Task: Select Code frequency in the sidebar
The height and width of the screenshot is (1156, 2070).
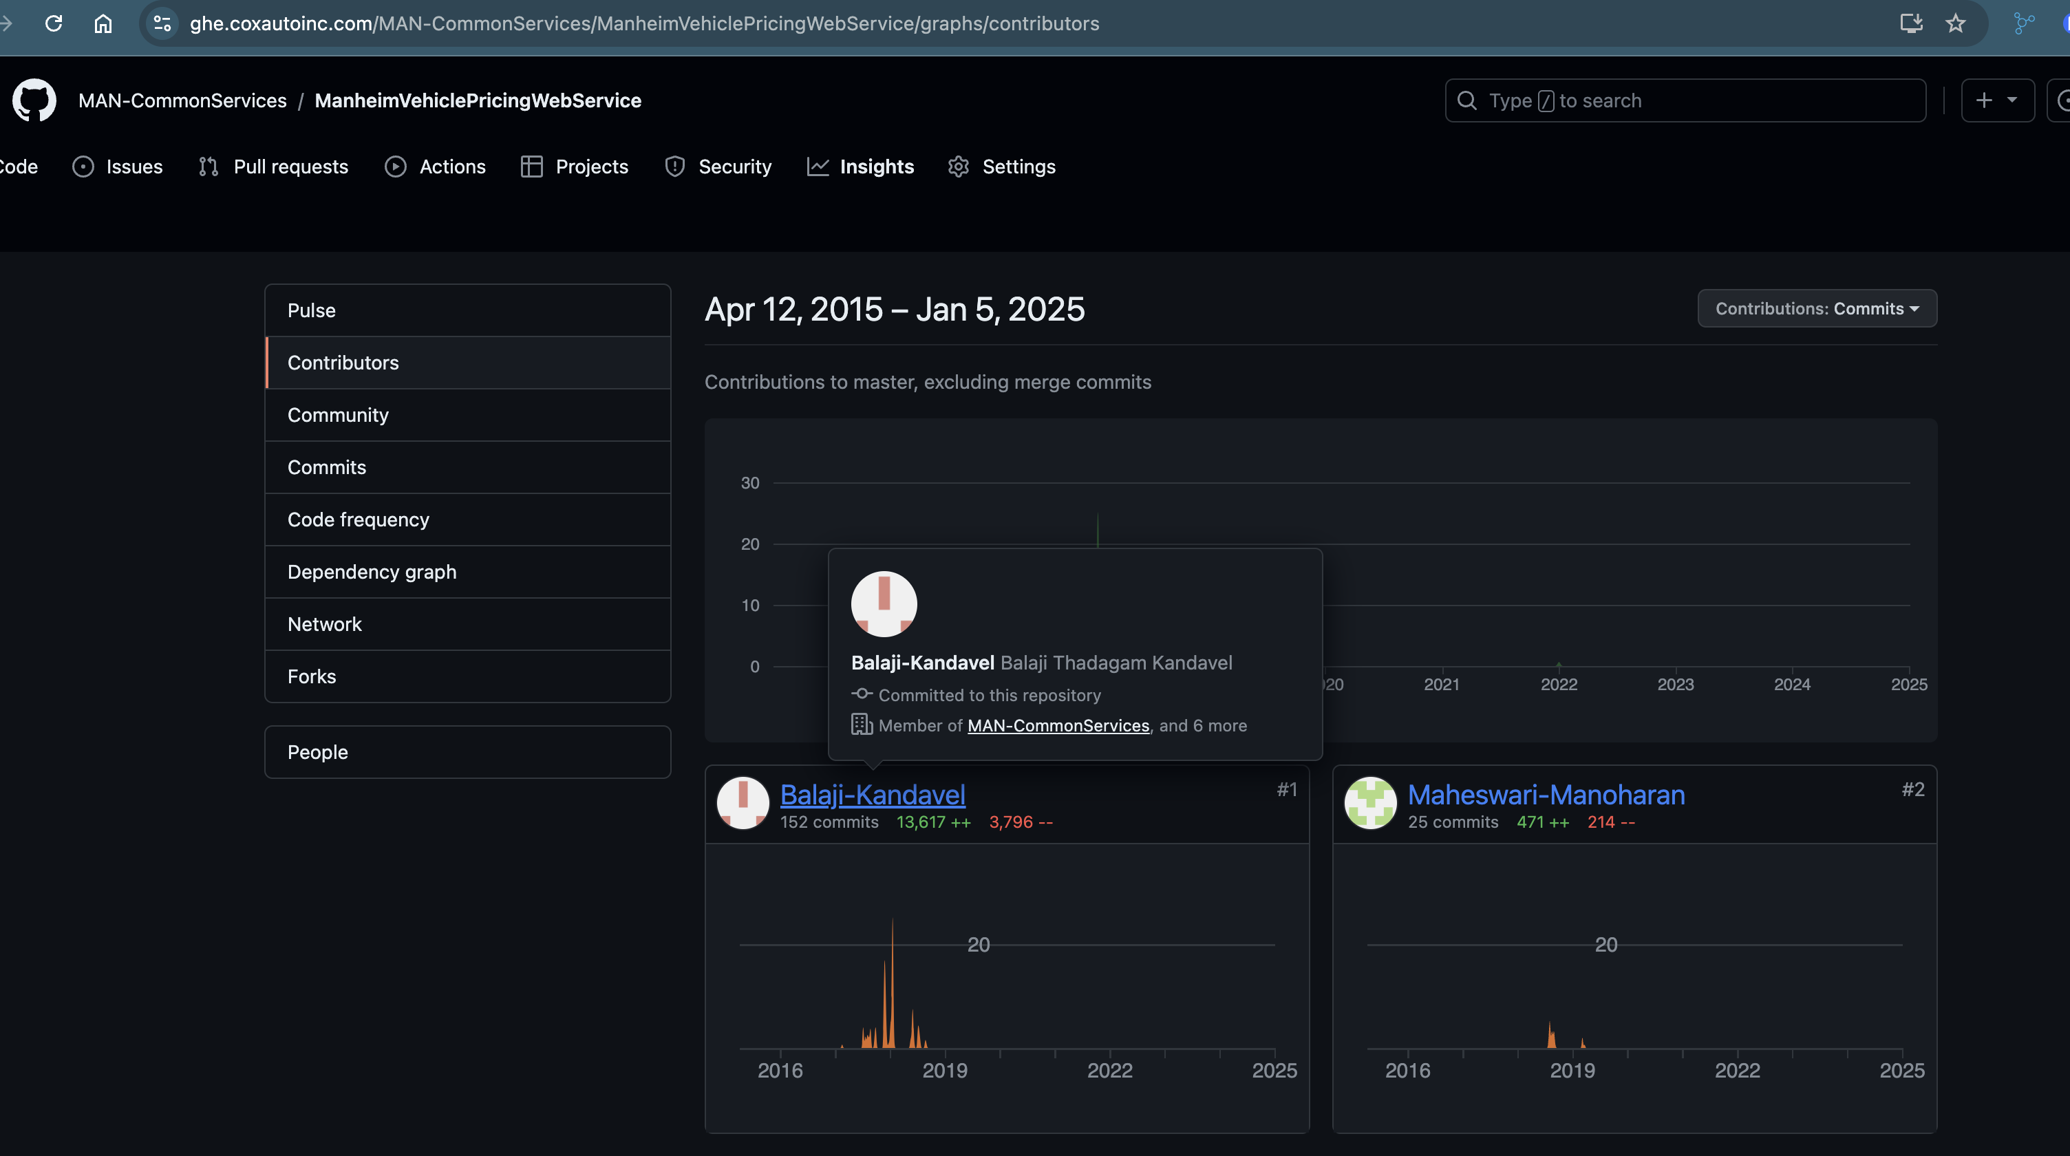Action: click(x=468, y=519)
